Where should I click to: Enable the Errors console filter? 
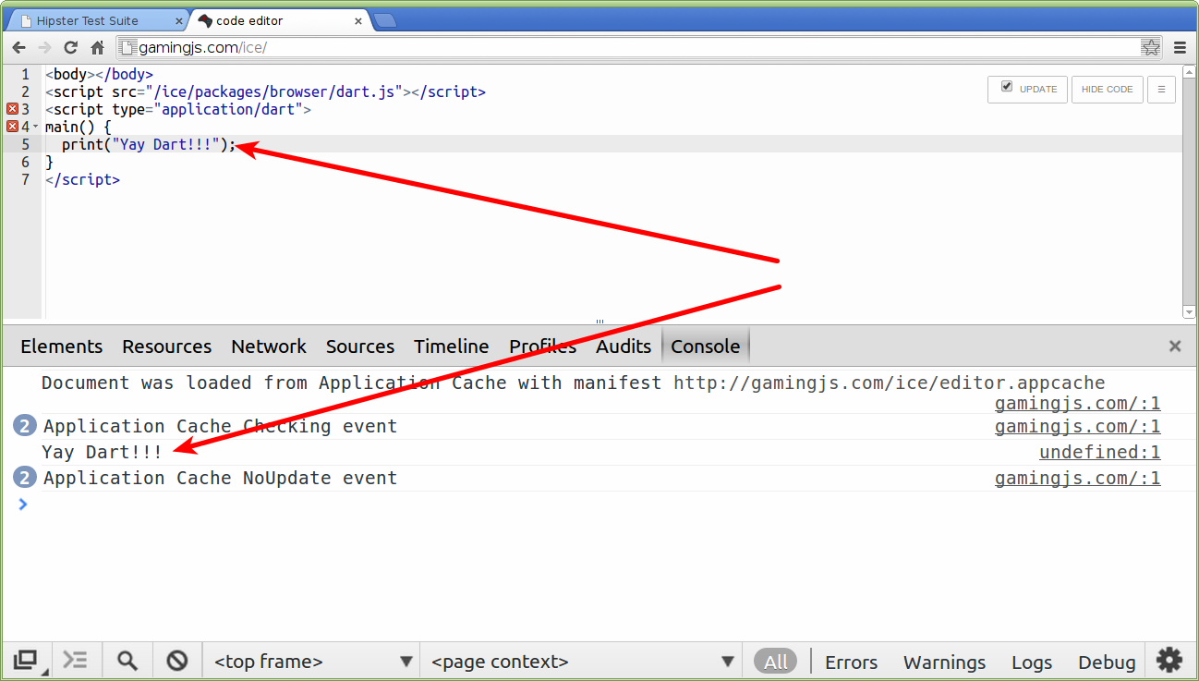850,662
